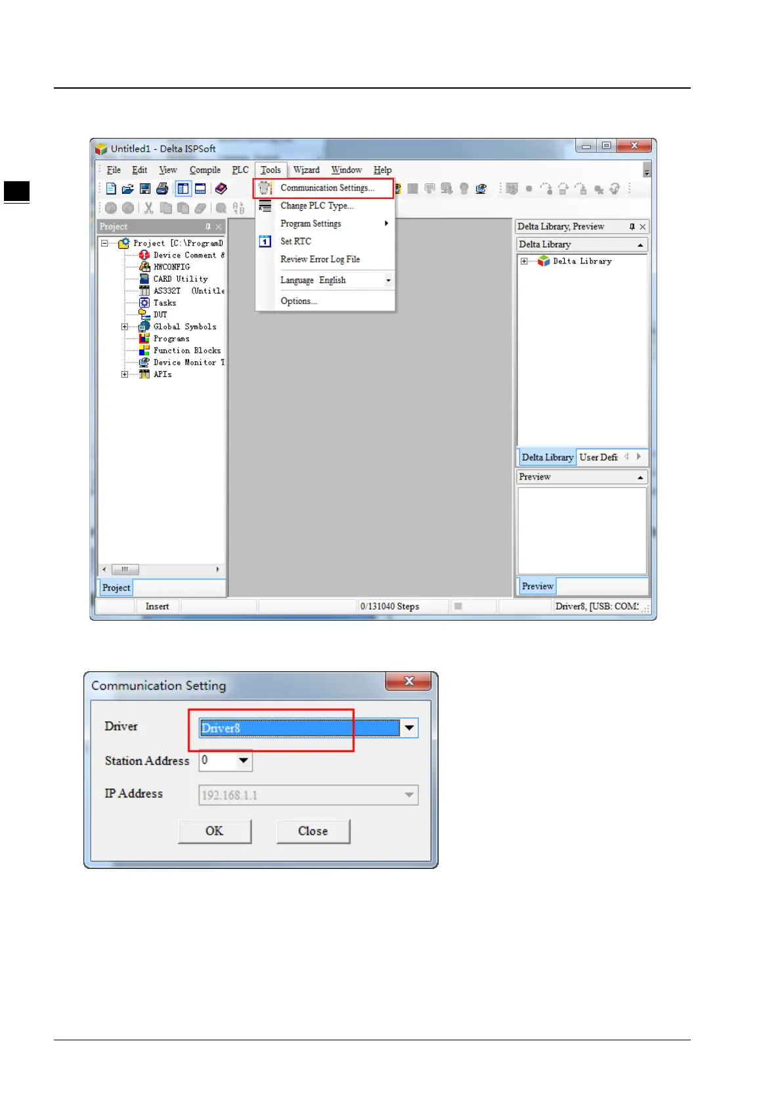Toggle the project workspace pane icon
The height and width of the screenshot is (1106, 782).
183,189
